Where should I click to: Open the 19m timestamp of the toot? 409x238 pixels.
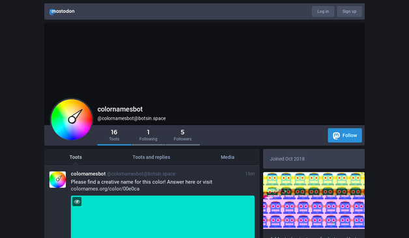249,174
